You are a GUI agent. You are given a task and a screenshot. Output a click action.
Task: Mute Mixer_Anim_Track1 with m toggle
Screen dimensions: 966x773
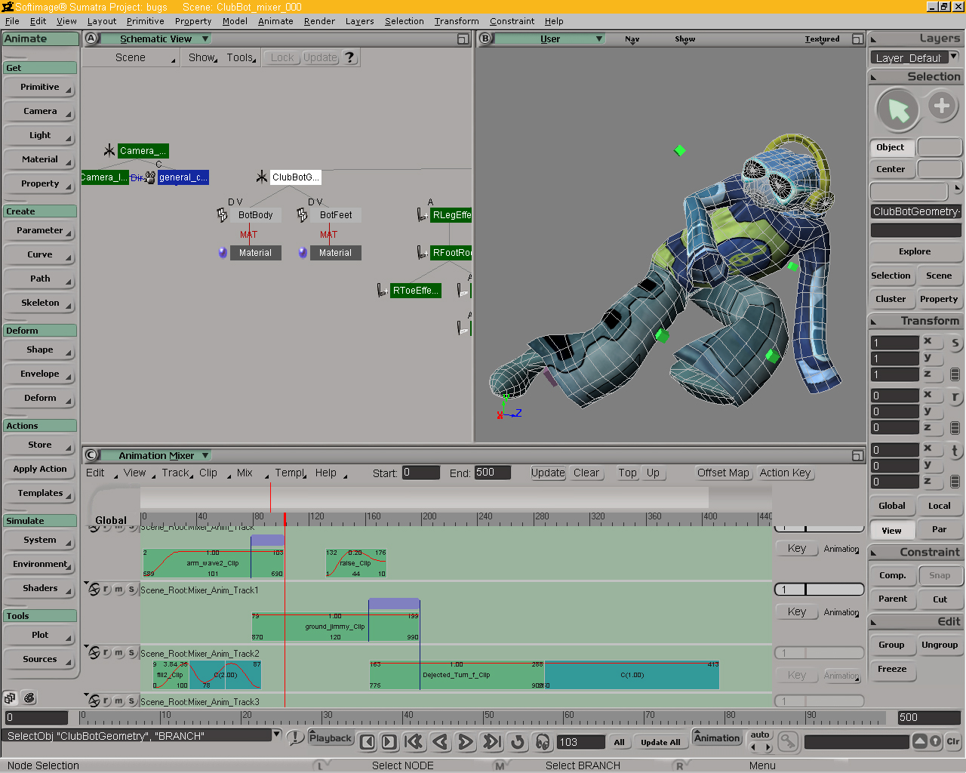pyautogui.click(x=118, y=590)
